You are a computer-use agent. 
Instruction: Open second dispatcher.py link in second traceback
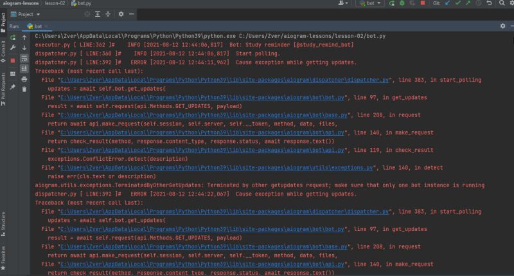tap(224, 212)
